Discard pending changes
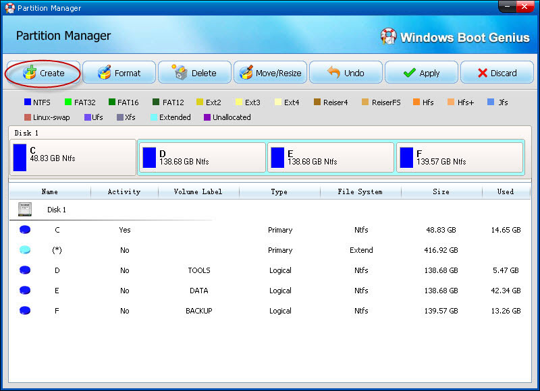Image resolution: width=540 pixels, height=391 pixels. coord(497,73)
